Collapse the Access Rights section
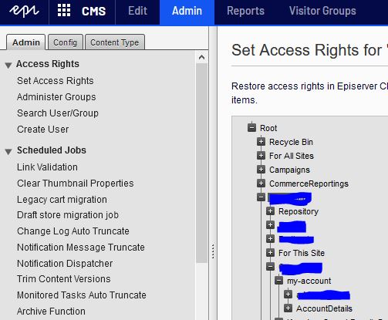 pos(8,65)
